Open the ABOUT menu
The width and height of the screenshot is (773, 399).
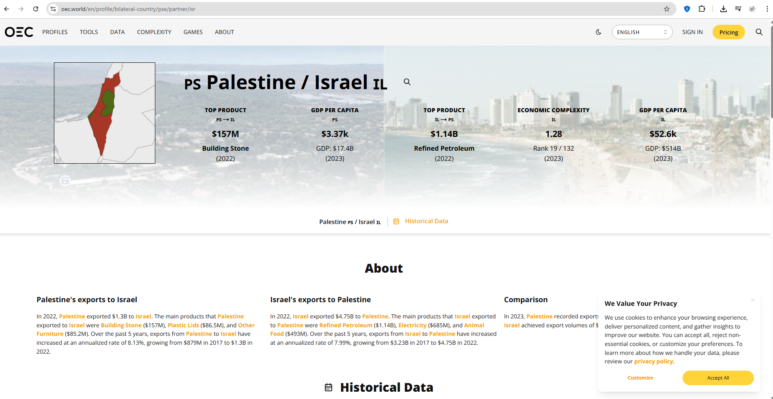[x=224, y=32]
